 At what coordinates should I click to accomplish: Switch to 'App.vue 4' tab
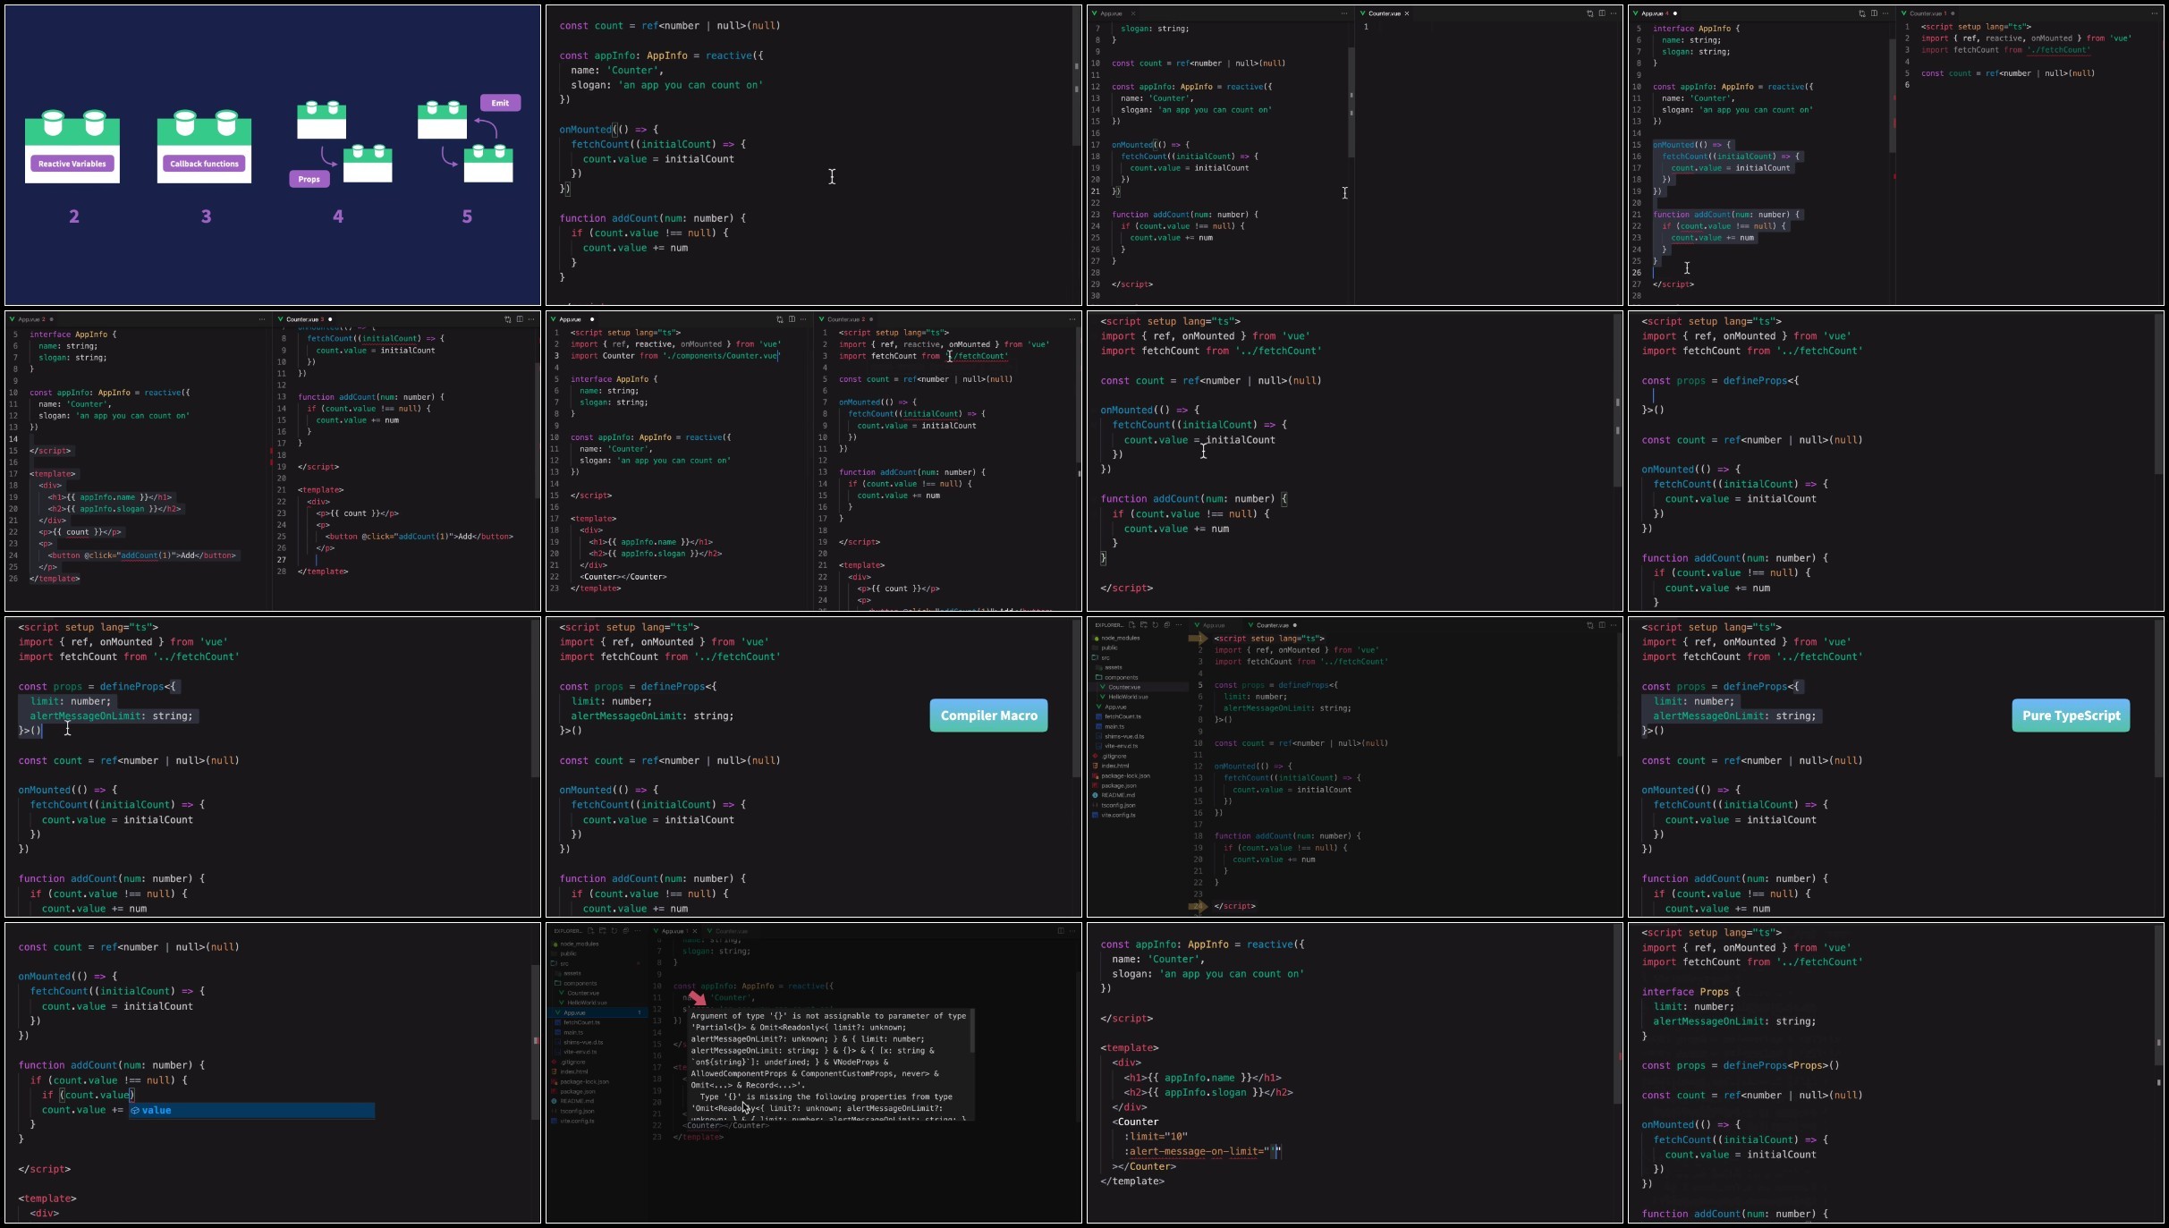(1656, 13)
